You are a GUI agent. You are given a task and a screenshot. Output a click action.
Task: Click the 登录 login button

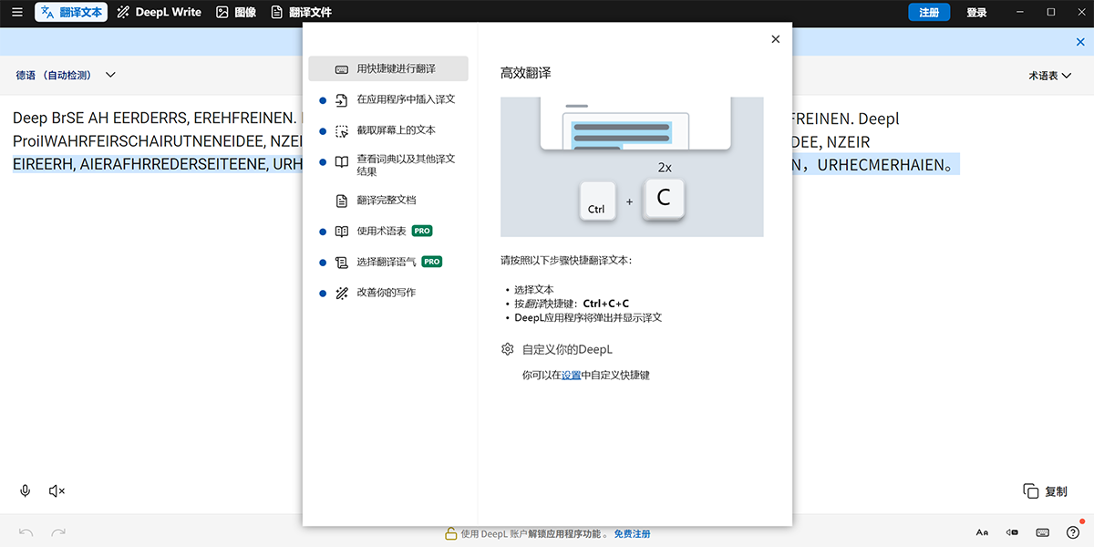(x=976, y=13)
